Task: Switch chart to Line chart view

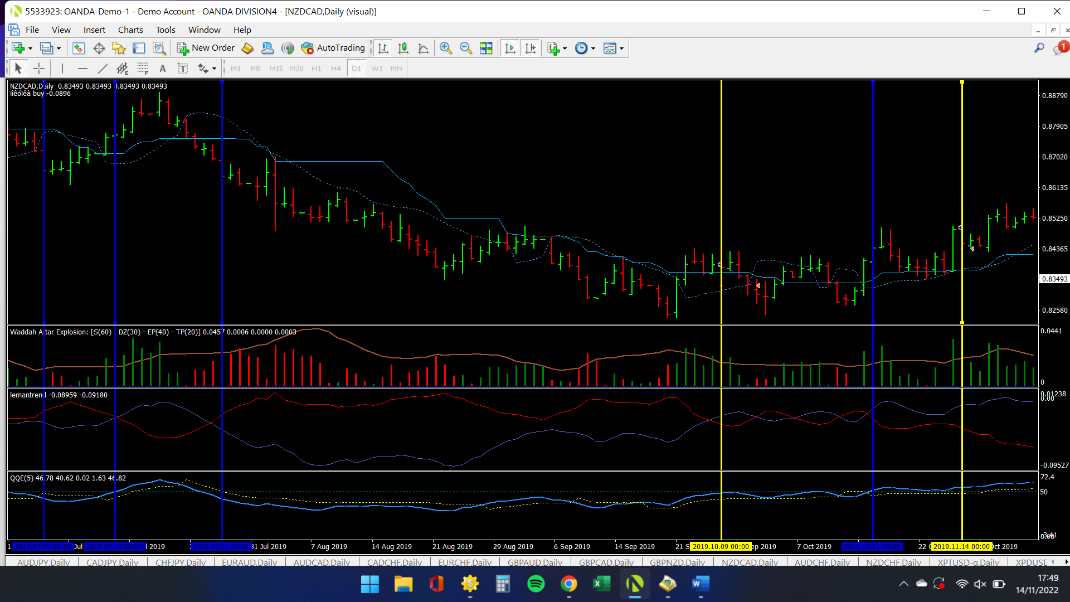Action: tap(424, 48)
